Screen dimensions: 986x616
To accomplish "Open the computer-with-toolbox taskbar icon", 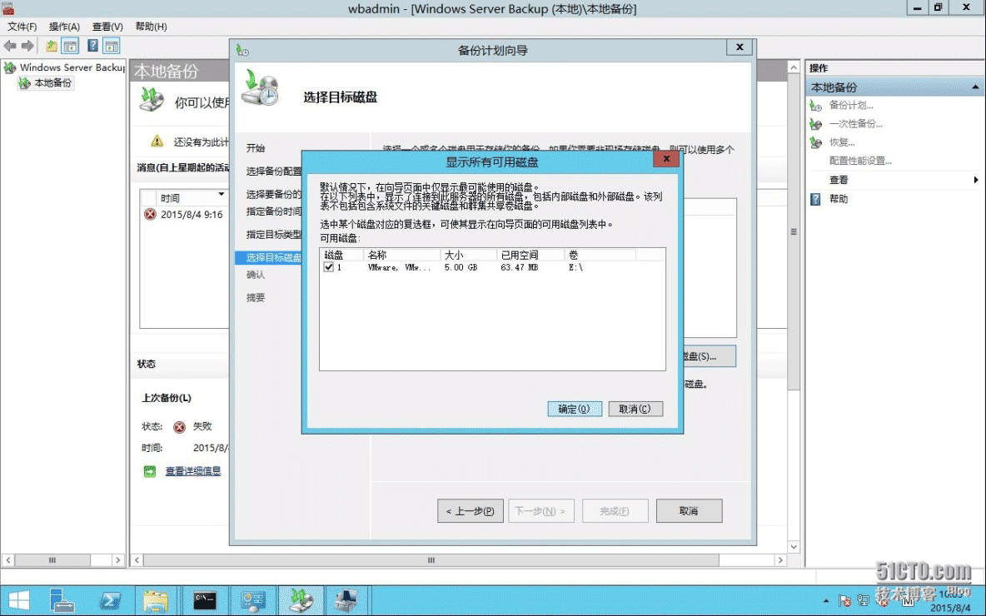I will (346, 601).
